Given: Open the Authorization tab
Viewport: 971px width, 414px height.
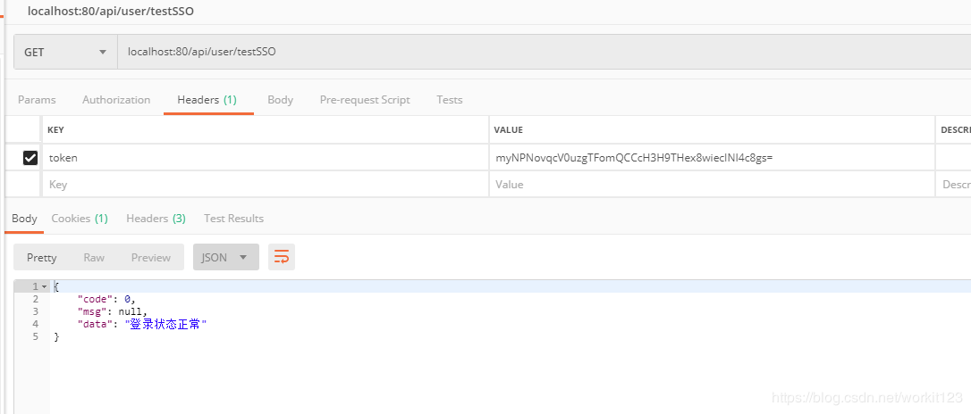Looking at the screenshot, I should [x=116, y=100].
